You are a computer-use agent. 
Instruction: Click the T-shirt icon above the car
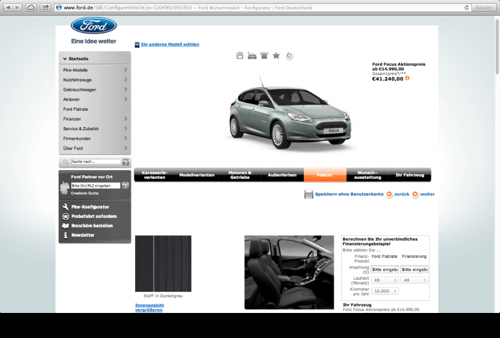pyautogui.click(x=264, y=56)
